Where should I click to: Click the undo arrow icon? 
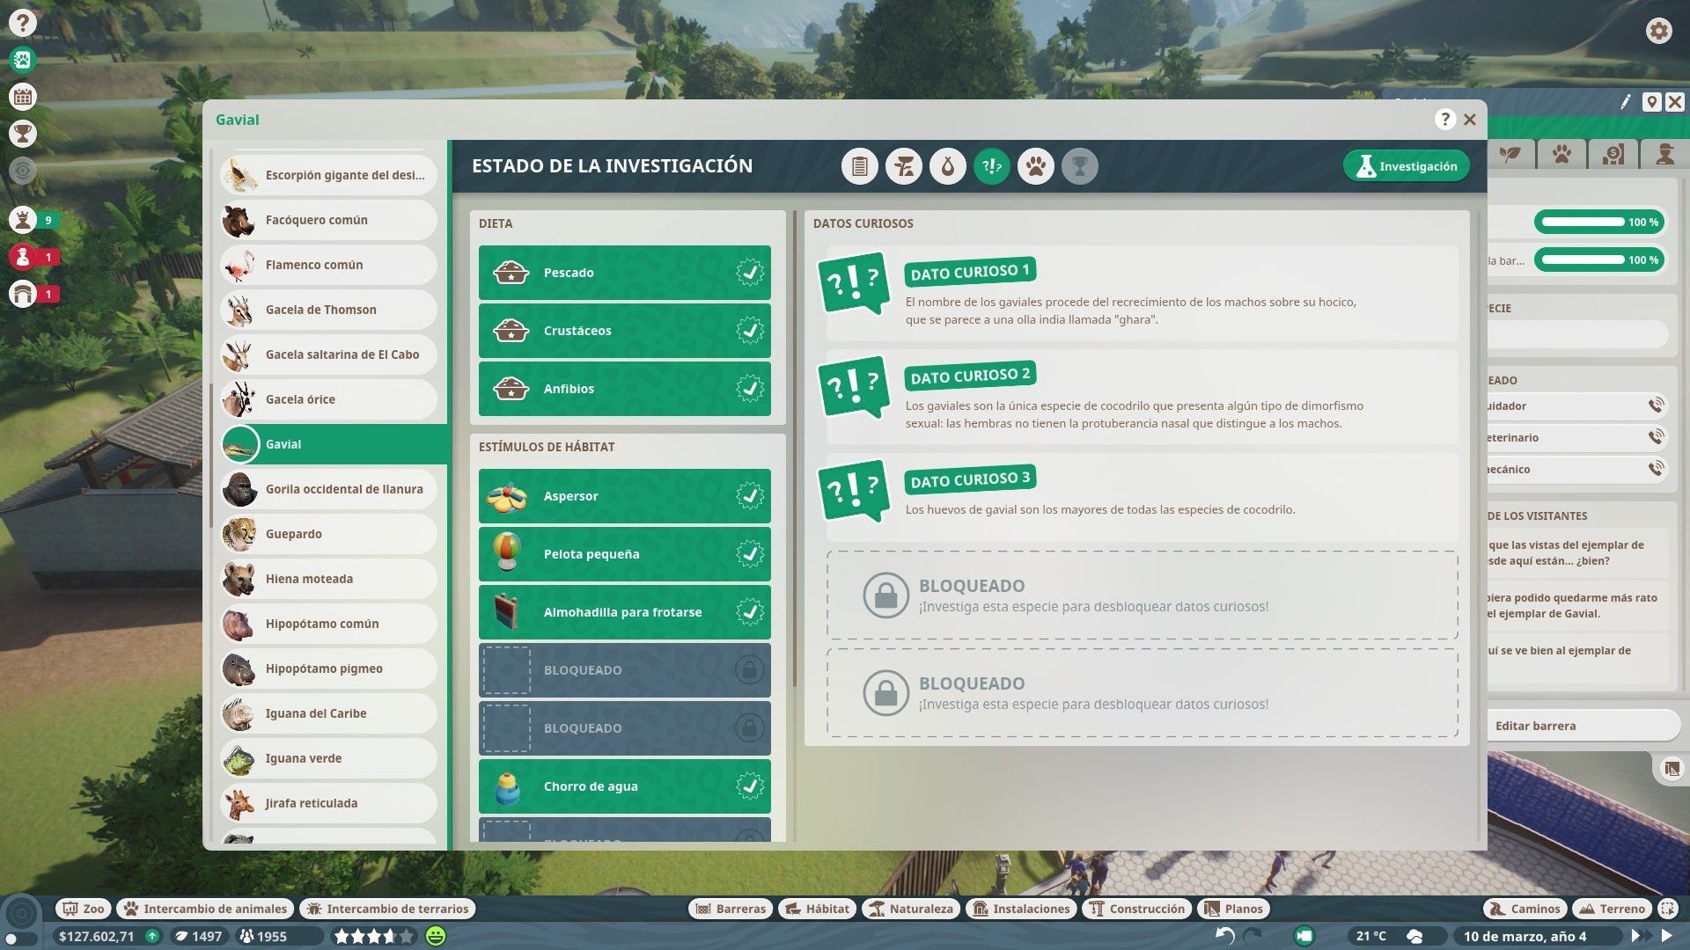1224,935
